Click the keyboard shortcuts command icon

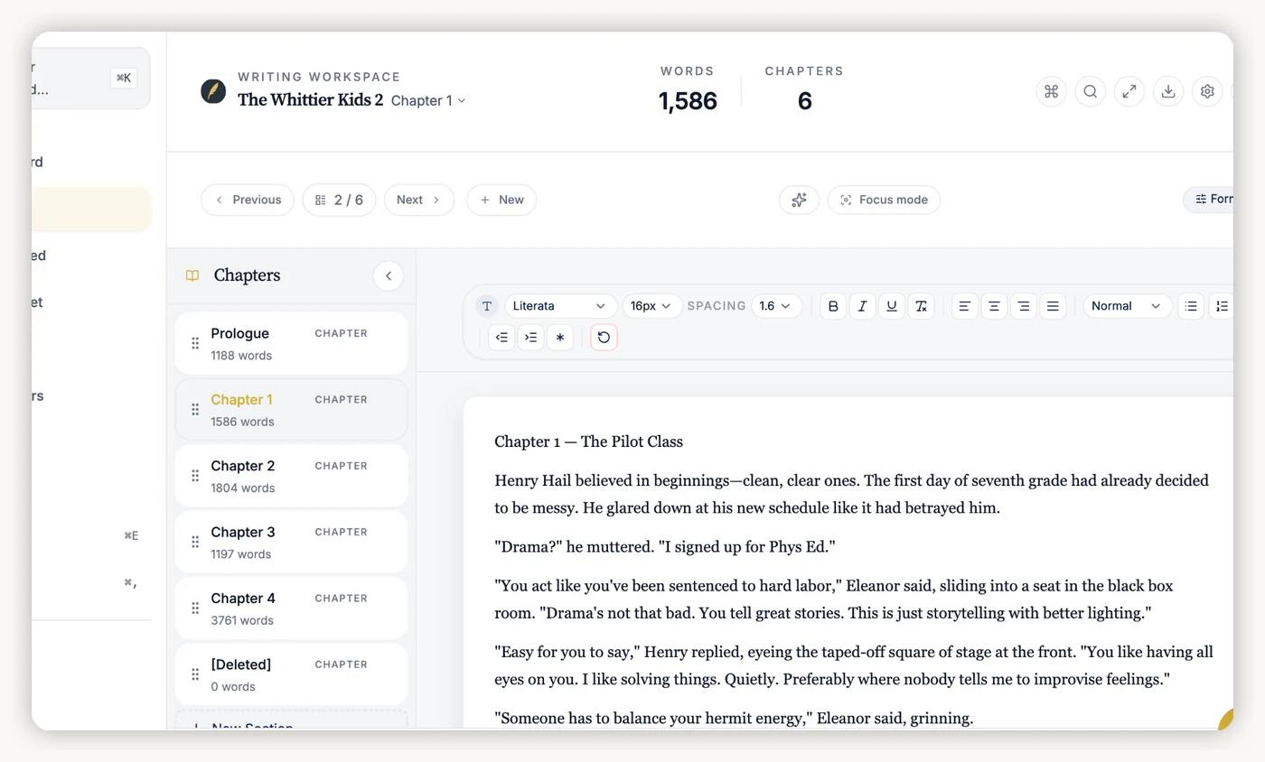pos(1051,91)
